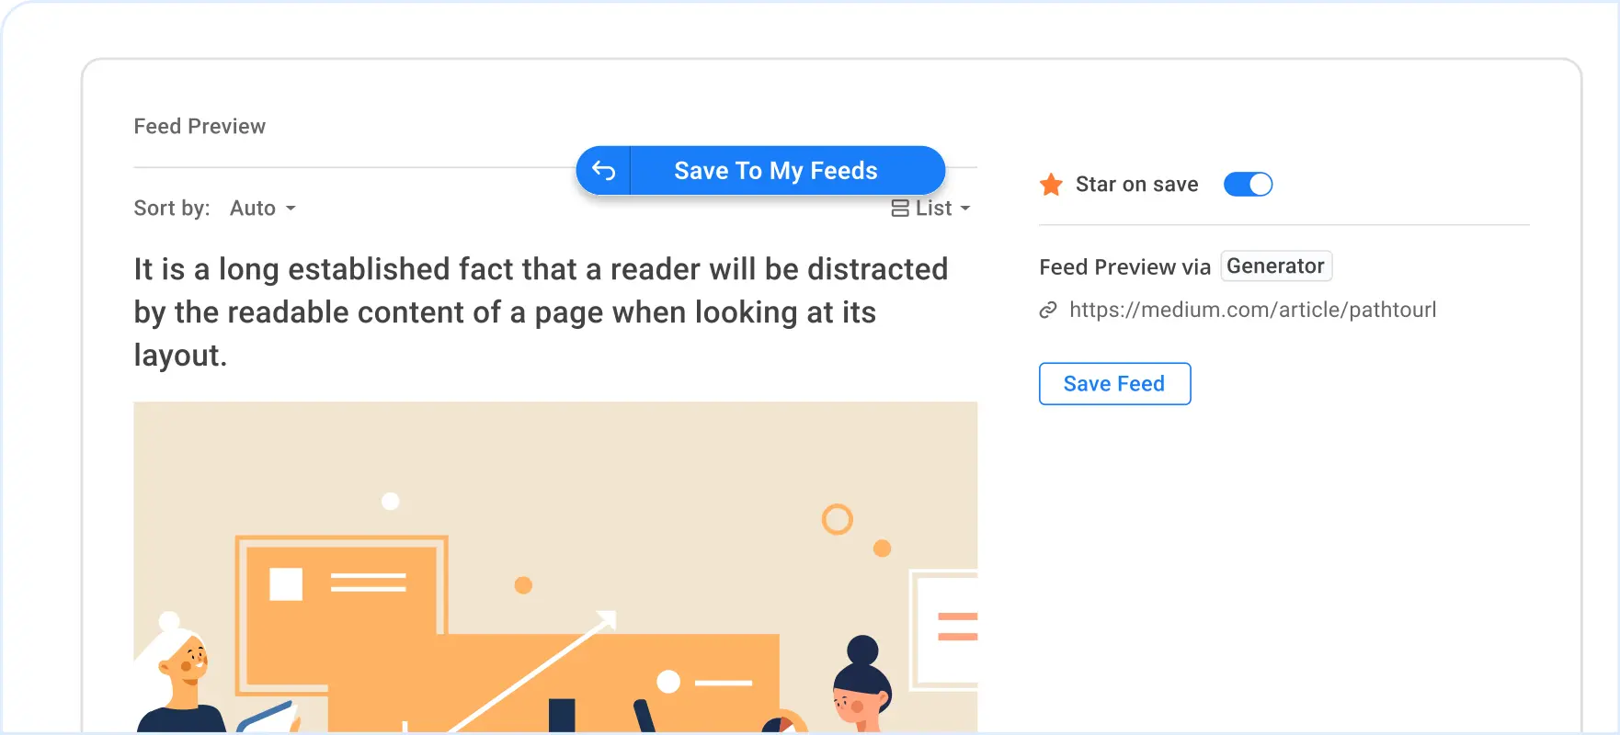Toggle the Star on save switch
This screenshot has height=735, width=1620.
click(x=1248, y=185)
